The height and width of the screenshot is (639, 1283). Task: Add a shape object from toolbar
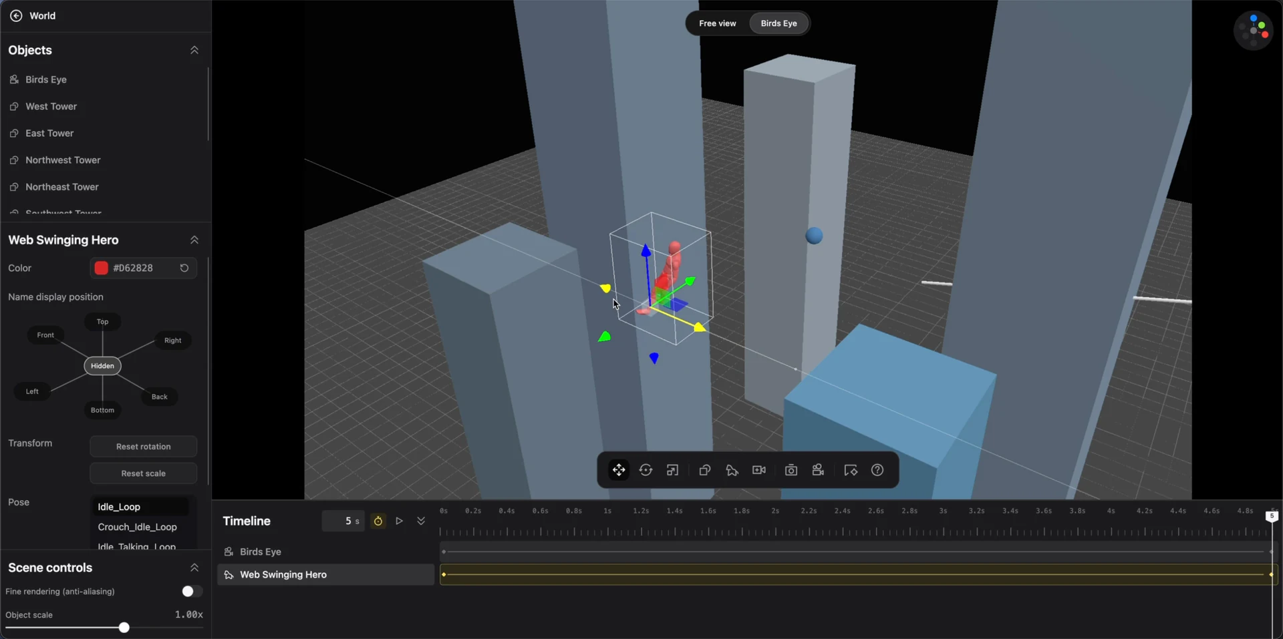coord(704,470)
